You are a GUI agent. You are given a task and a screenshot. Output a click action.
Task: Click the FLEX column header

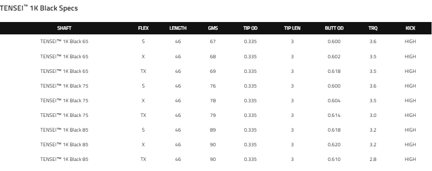pyautogui.click(x=143, y=28)
